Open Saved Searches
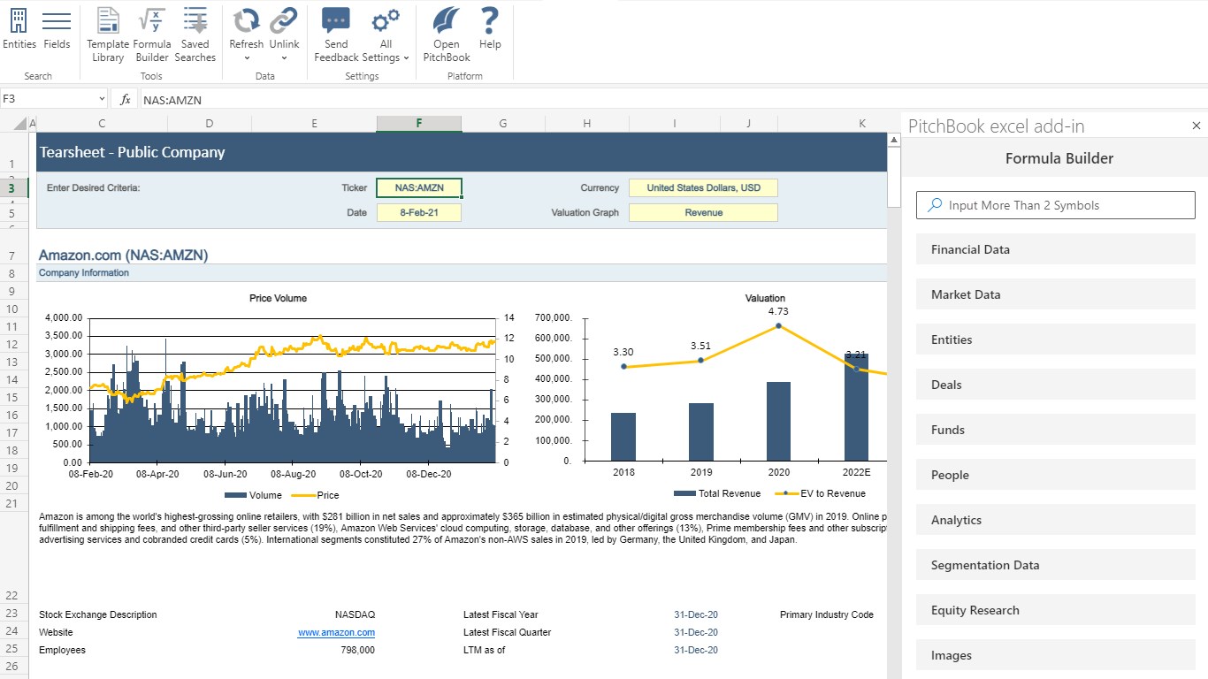Image resolution: width=1208 pixels, height=679 pixels. point(195,35)
